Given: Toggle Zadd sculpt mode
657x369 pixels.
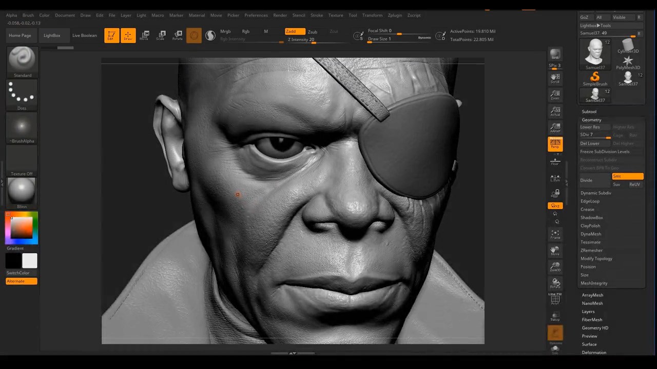Looking at the screenshot, I should pos(295,31).
